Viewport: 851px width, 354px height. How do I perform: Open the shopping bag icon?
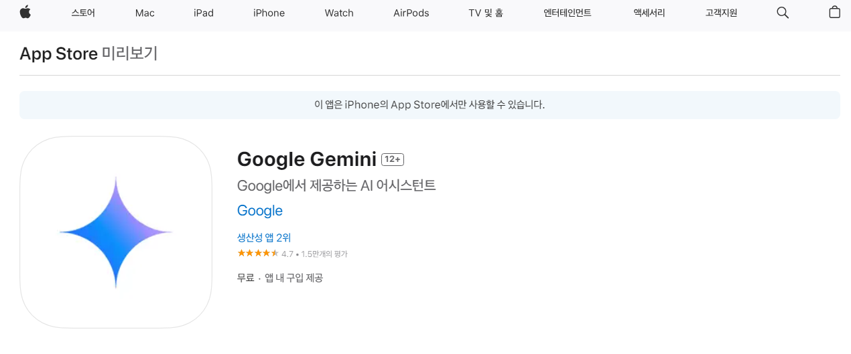point(834,12)
